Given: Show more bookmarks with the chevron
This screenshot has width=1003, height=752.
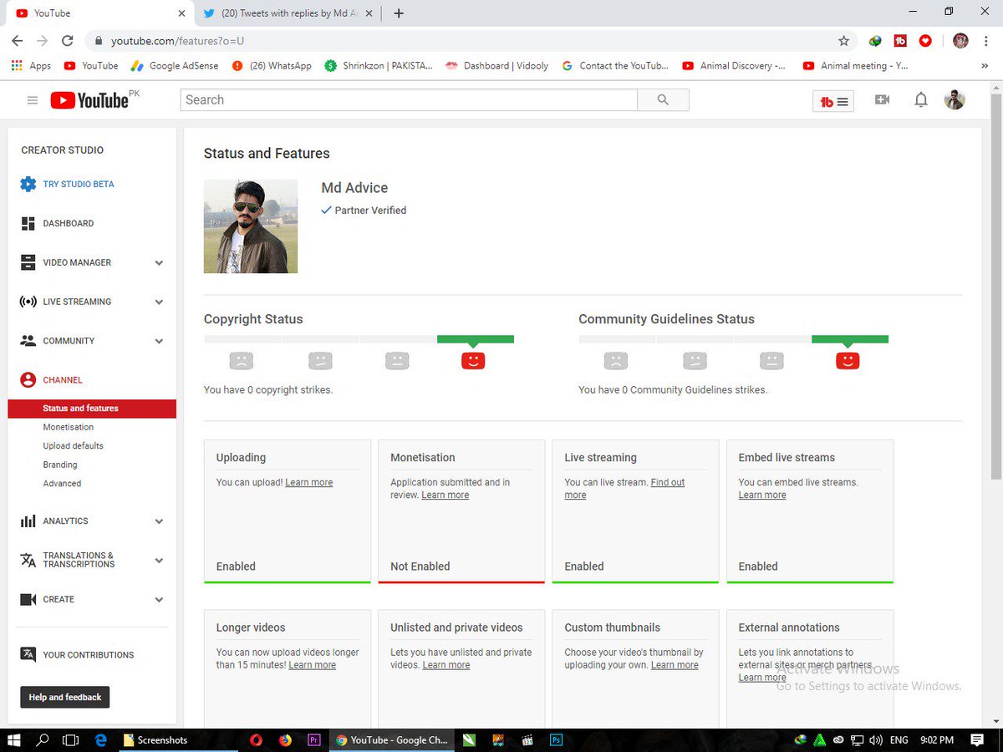Looking at the screenshot, I should click(x=985, y=65).
